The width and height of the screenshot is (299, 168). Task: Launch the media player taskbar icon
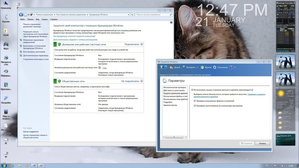click(27, 166)
